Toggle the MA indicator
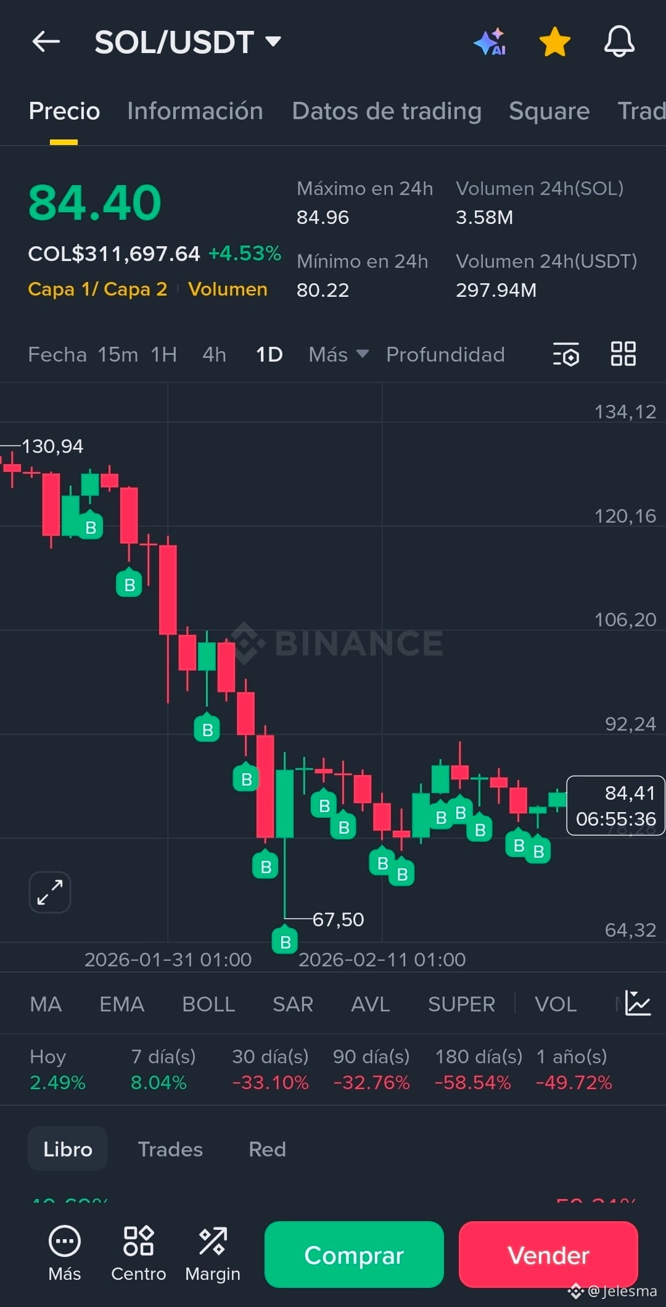 (x=46, y=1004)
